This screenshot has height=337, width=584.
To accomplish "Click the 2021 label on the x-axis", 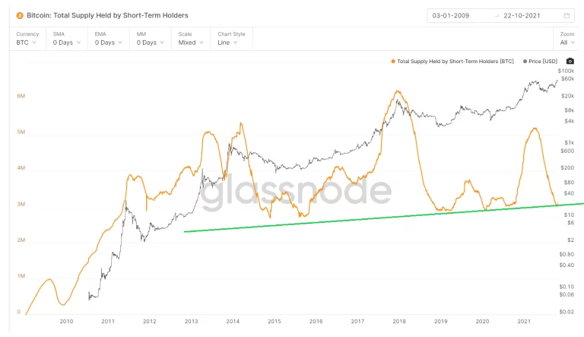I will (523, 323).
